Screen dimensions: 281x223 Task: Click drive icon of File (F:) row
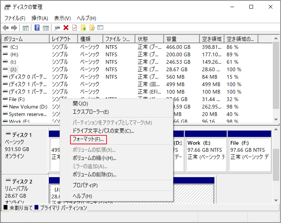click(x=5, y=99)
